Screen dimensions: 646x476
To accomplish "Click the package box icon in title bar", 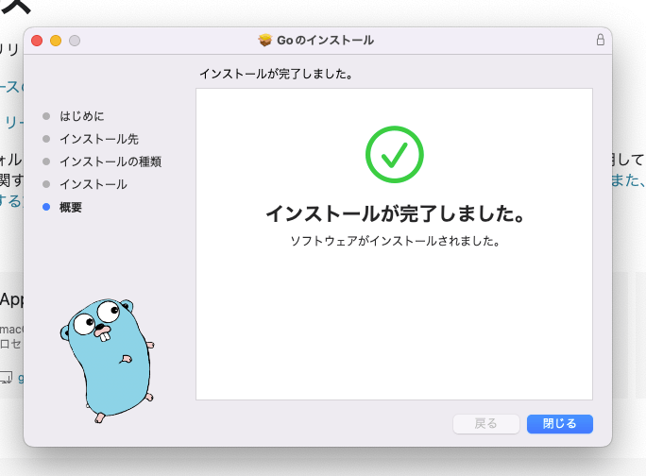I will [265, 41].
